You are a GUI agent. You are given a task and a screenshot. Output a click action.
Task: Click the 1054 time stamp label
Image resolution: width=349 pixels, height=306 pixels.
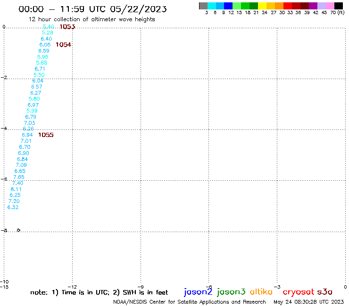tap(64, 45)
